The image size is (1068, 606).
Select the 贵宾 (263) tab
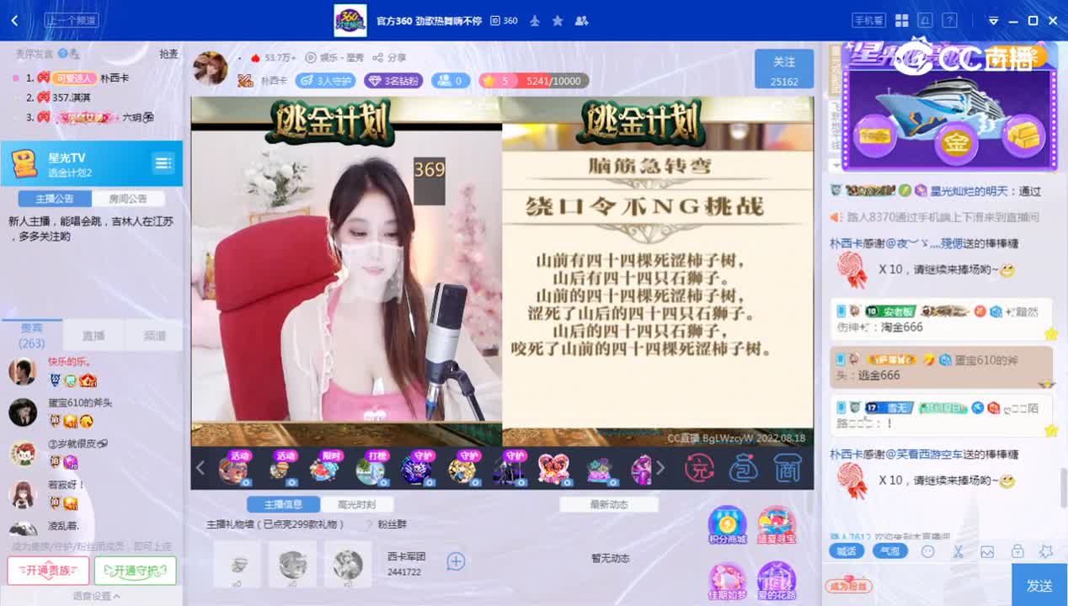tap(32, 336)
